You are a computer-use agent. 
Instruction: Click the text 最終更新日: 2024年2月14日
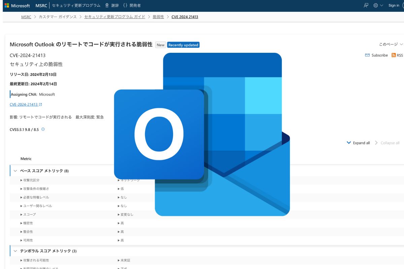(33, 84)
